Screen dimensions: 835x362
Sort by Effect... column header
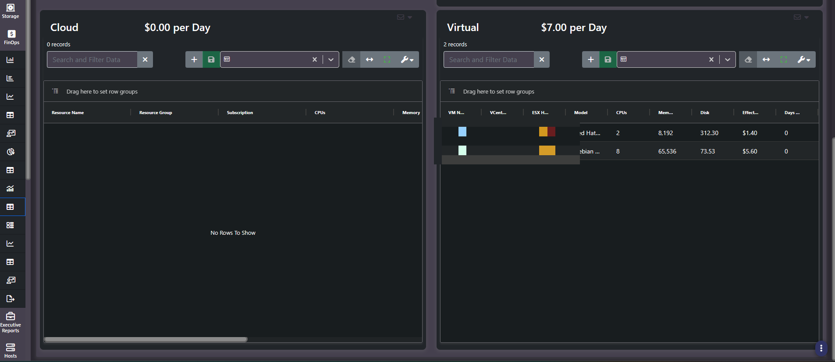coord(750,112)
